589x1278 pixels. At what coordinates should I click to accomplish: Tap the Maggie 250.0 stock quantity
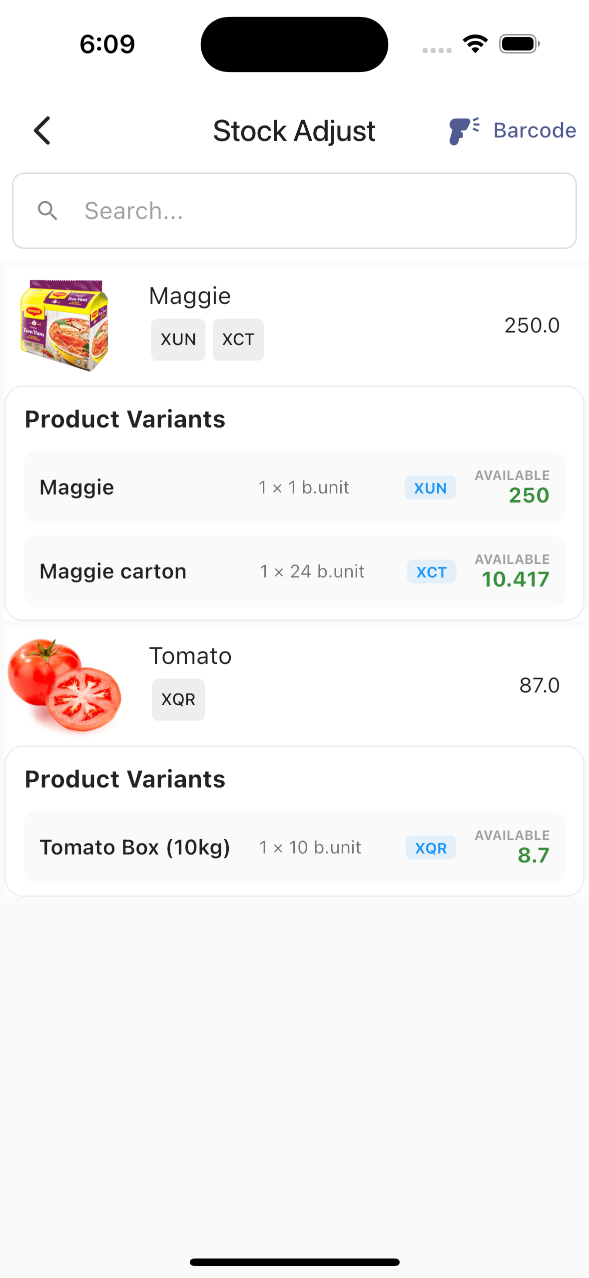pyautogui.click(x=532, y=325)
